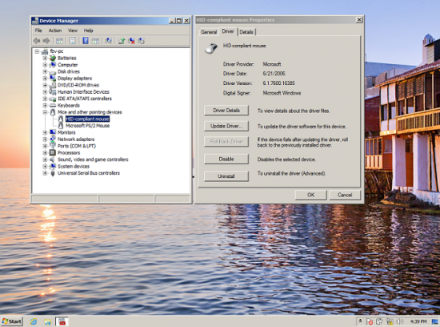Click the volume speaker tray icon
The height and width of the screenshot is (327, 440).
coord(400,321)
